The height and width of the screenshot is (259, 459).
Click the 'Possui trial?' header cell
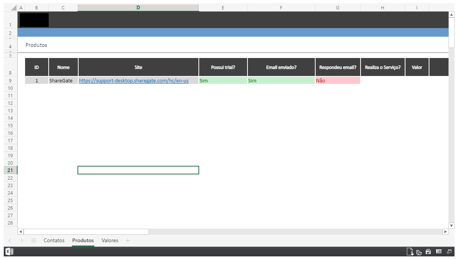pos(223,67)
